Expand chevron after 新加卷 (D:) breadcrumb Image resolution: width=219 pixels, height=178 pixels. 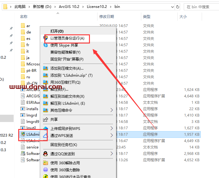tap(55, 7)
